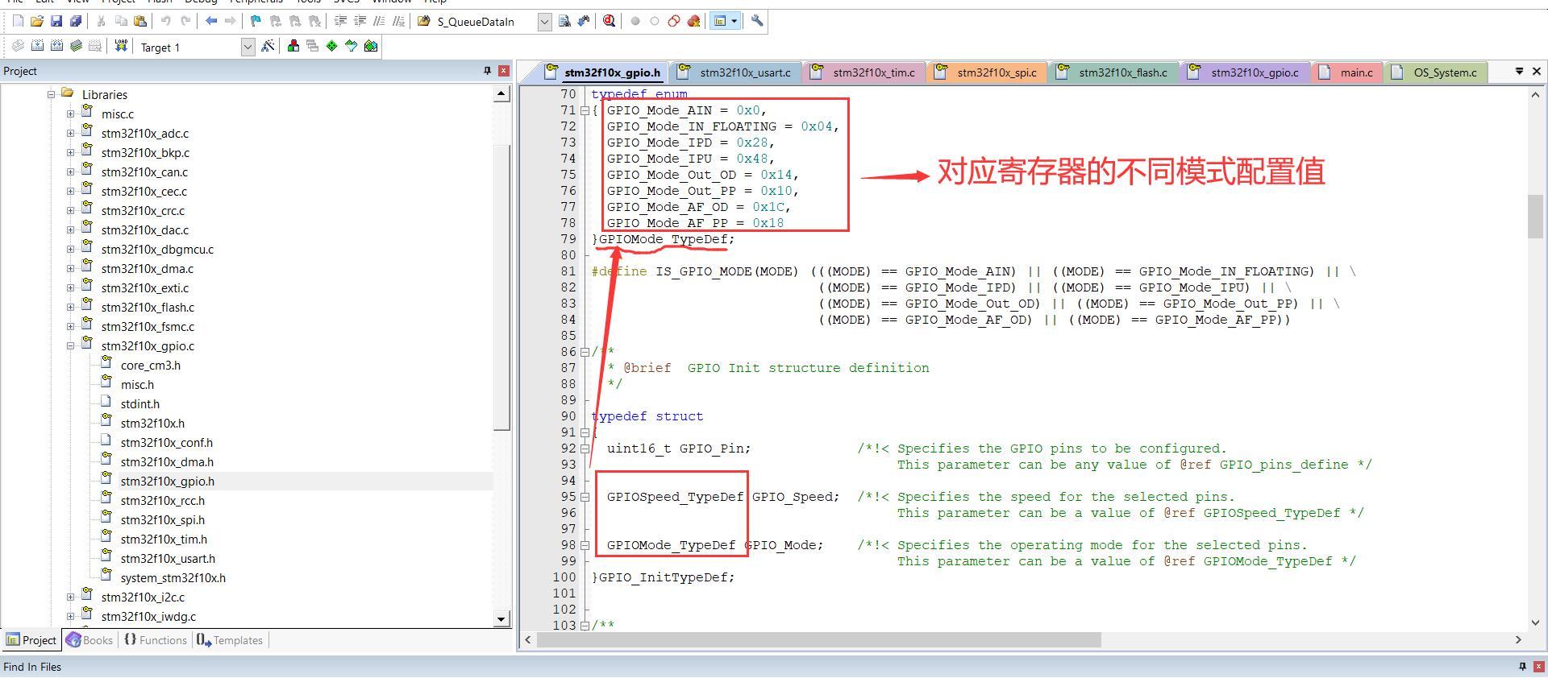Click the Download LOAD icon
The height and width of the screenshot is (678, 1548).
(x=121, y=47)
